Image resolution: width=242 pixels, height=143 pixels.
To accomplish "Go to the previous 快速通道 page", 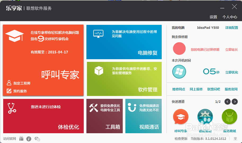I will 227,102.
